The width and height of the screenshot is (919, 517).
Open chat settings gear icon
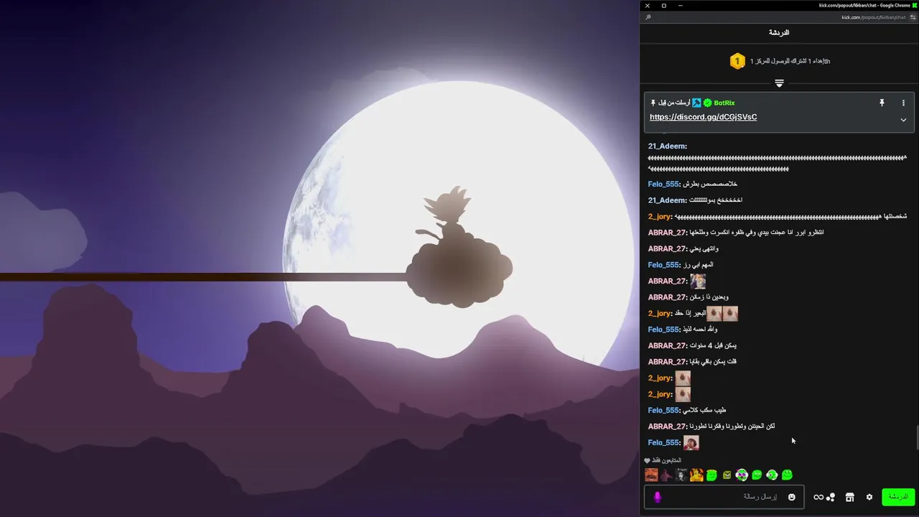(869, 497)
